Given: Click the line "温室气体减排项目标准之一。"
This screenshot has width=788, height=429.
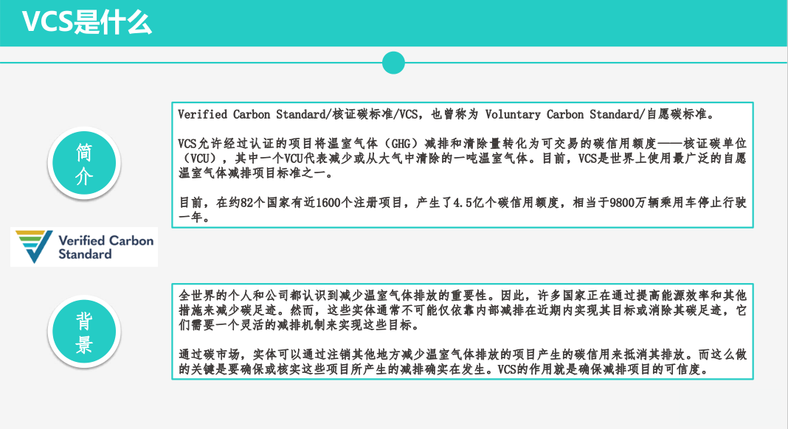Looking at the screenshot, I should [256, 174].
